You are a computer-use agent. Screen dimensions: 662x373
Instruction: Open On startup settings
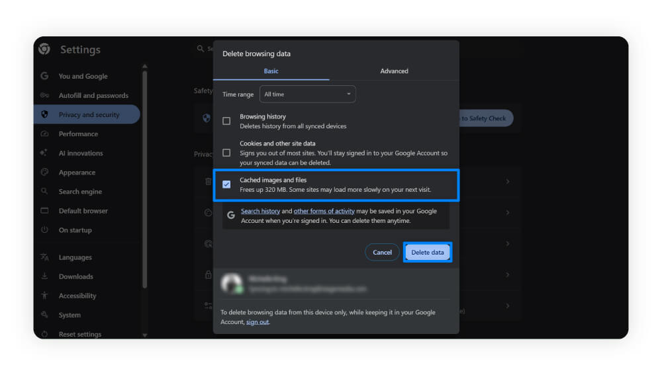coord(75,230)
